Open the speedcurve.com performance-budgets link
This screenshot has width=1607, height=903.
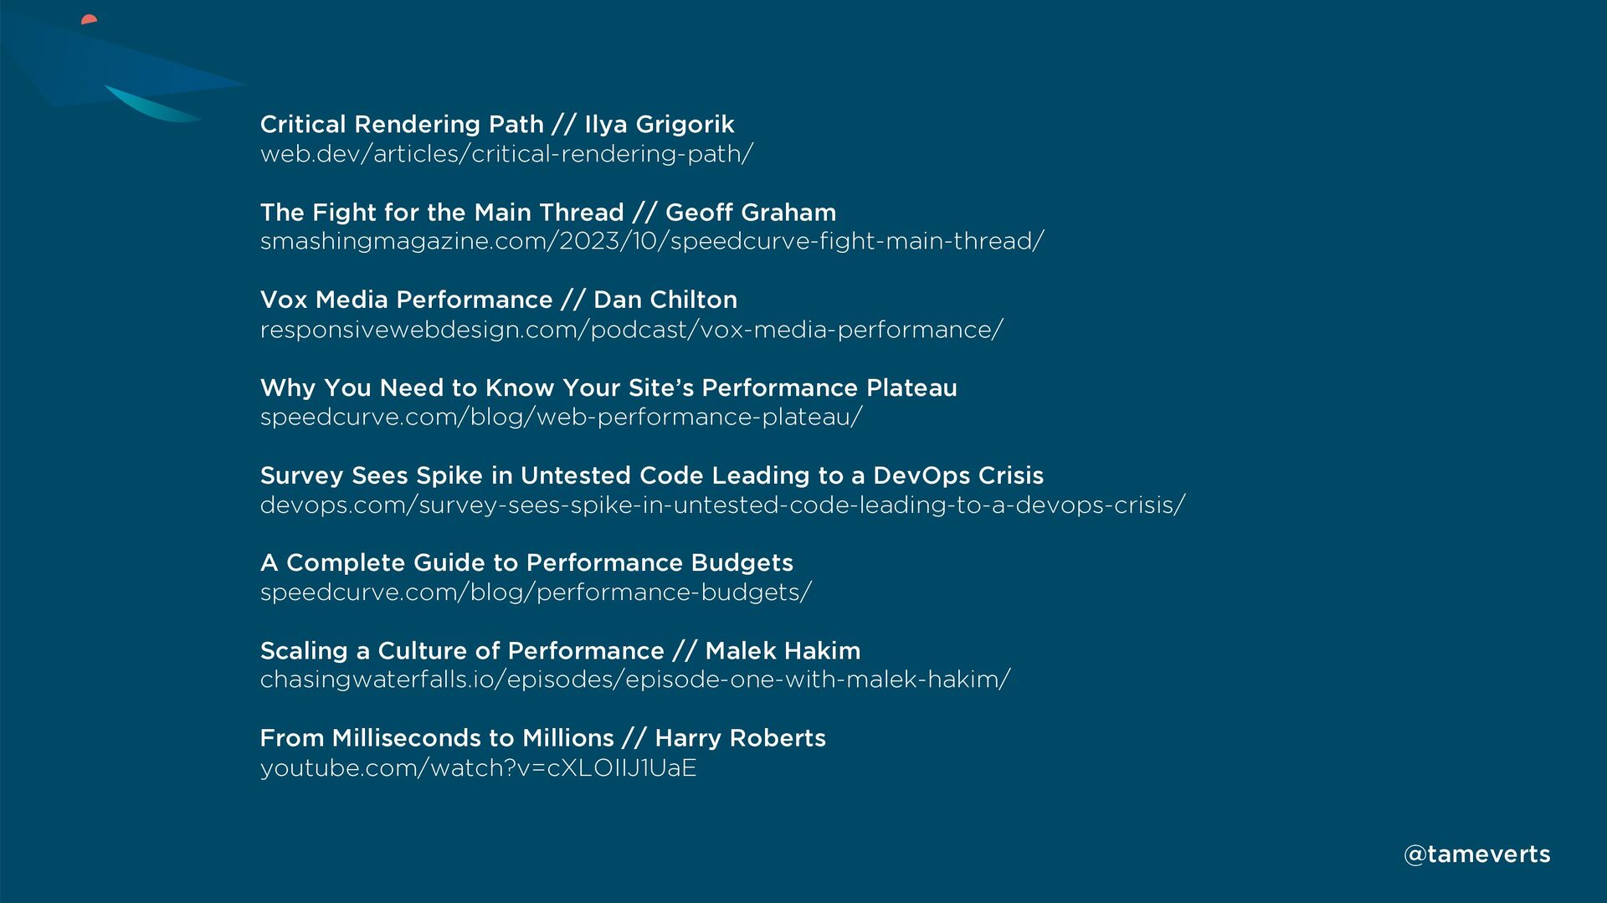(x=536, y=593)
